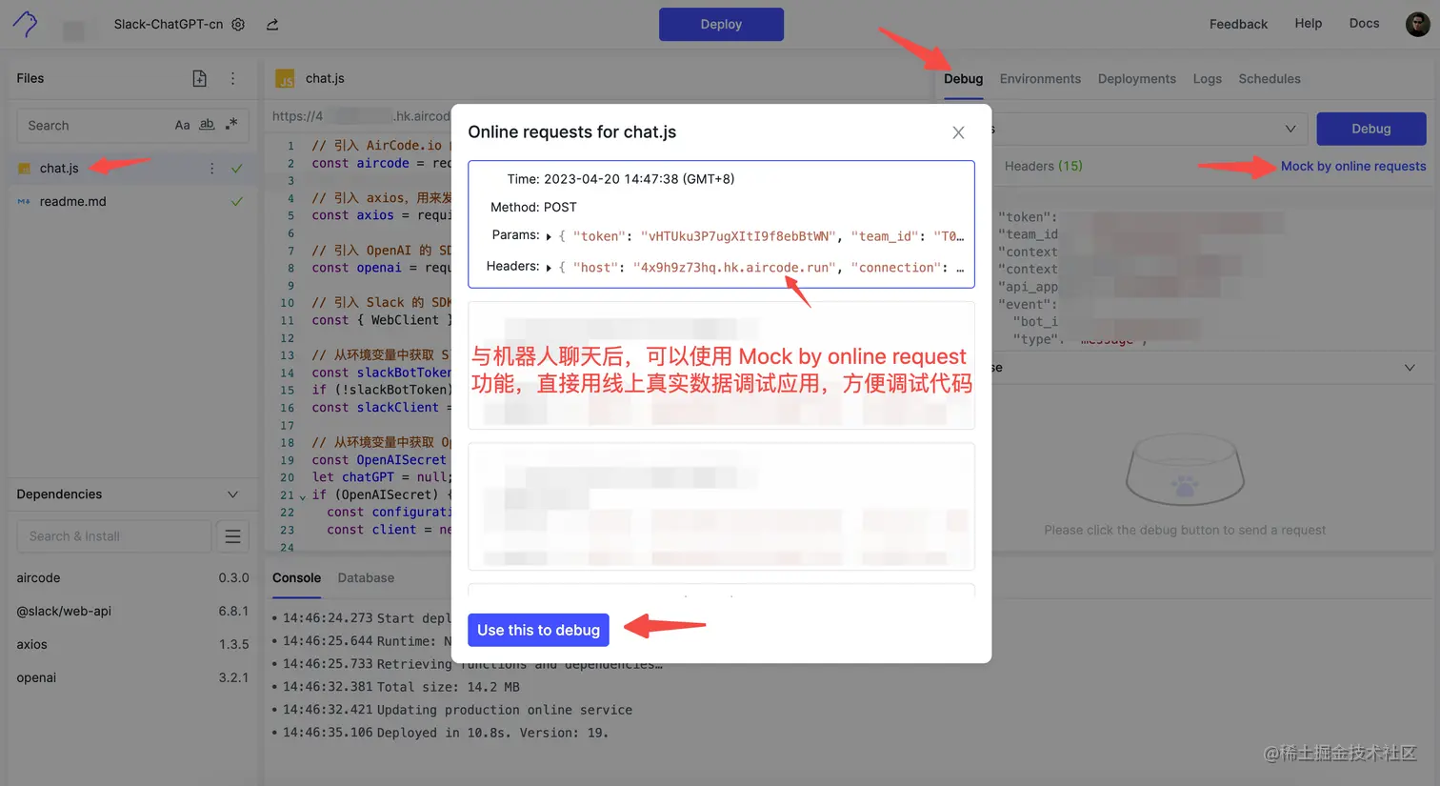
Task: Click the Deploy button
Action: click(721, 25)
